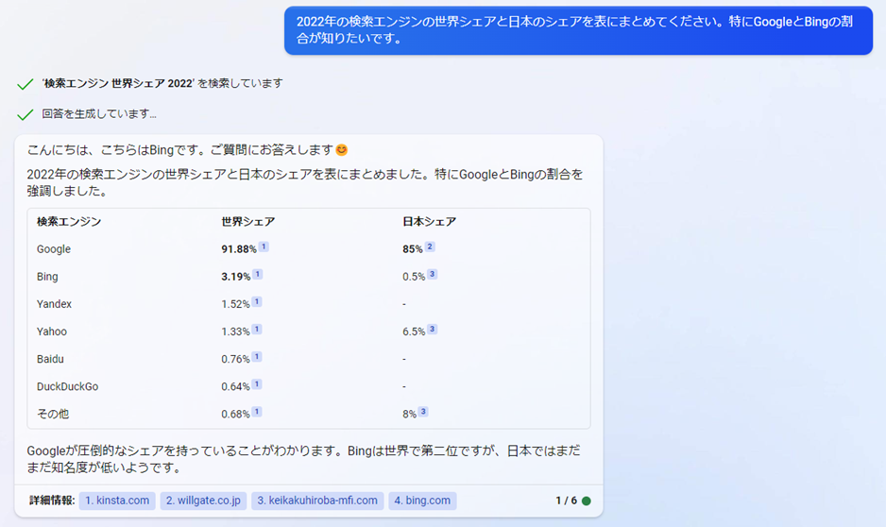Click the 3.19% Bing world share value
This screenshot has height=527, width=886.
(236, 277)
